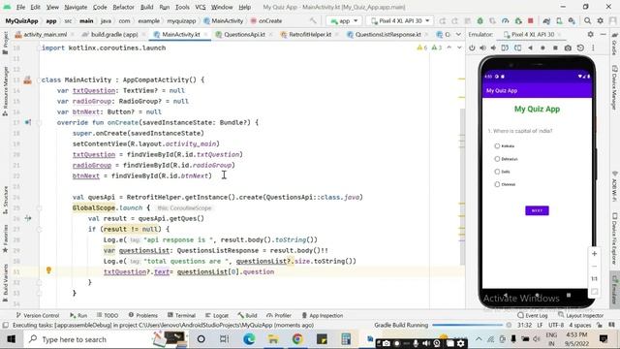Click the Profile app gauge icon
620x349 pixels.
(506, 20)
